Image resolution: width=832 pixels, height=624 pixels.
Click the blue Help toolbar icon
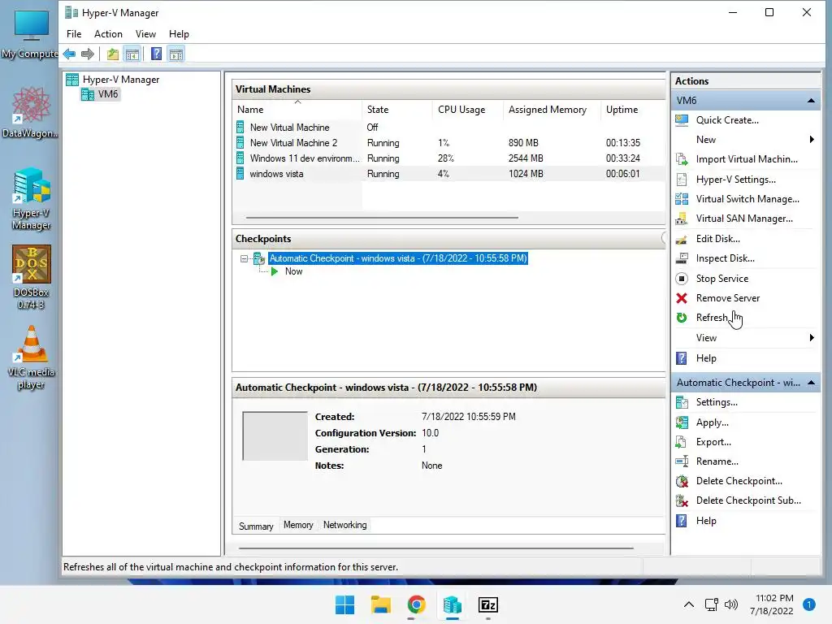coord(156,54)
